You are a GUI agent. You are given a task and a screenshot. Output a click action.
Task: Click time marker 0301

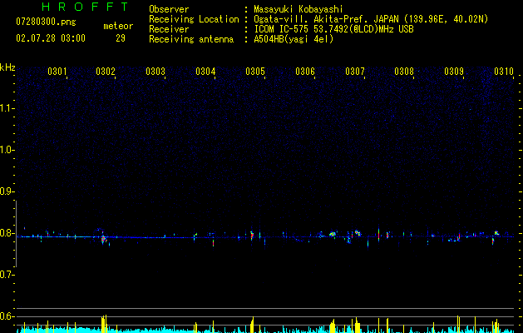pos(57,71)
